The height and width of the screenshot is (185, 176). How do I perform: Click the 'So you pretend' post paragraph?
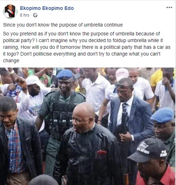(x=87, y=47)
